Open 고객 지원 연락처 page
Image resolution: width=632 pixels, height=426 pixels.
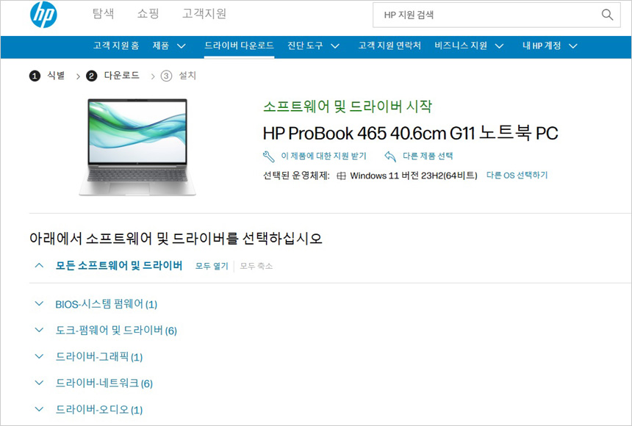pyautogui.click(x=389, y=46)
